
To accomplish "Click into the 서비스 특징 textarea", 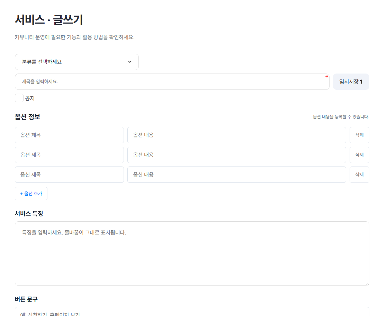I will tap(192, 254).
